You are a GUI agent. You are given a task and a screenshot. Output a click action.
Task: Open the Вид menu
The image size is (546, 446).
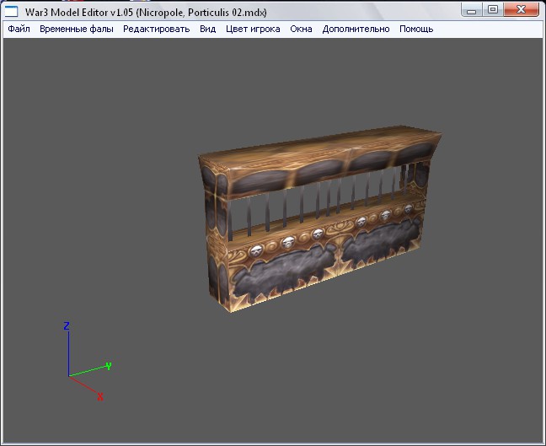207,29
